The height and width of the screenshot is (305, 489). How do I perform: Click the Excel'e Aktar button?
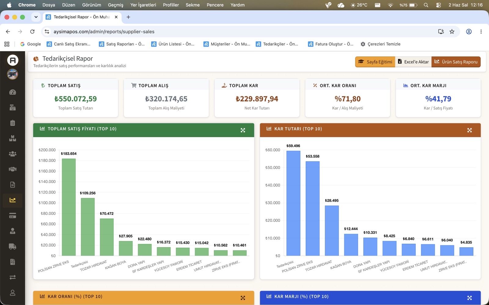point(413,62)
